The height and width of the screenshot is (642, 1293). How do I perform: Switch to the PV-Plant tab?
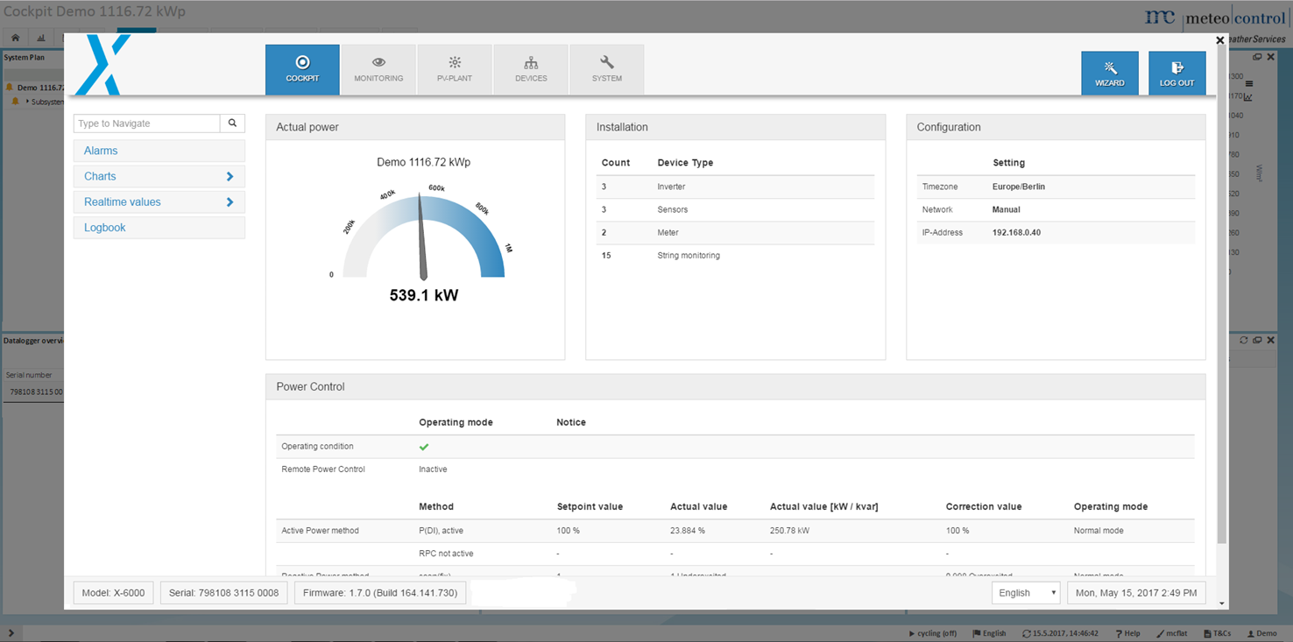[x=454, y=69]
